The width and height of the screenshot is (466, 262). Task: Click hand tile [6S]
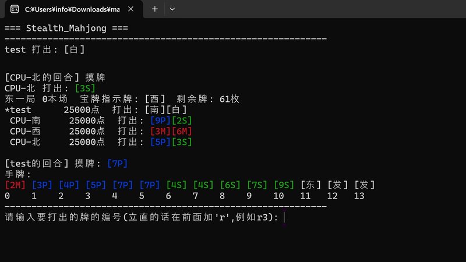pyautogui.click(x=230, y=185)
